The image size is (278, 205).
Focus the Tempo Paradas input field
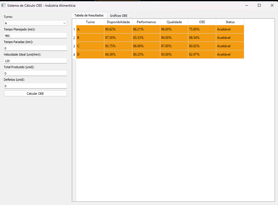(x=36, y=48)
